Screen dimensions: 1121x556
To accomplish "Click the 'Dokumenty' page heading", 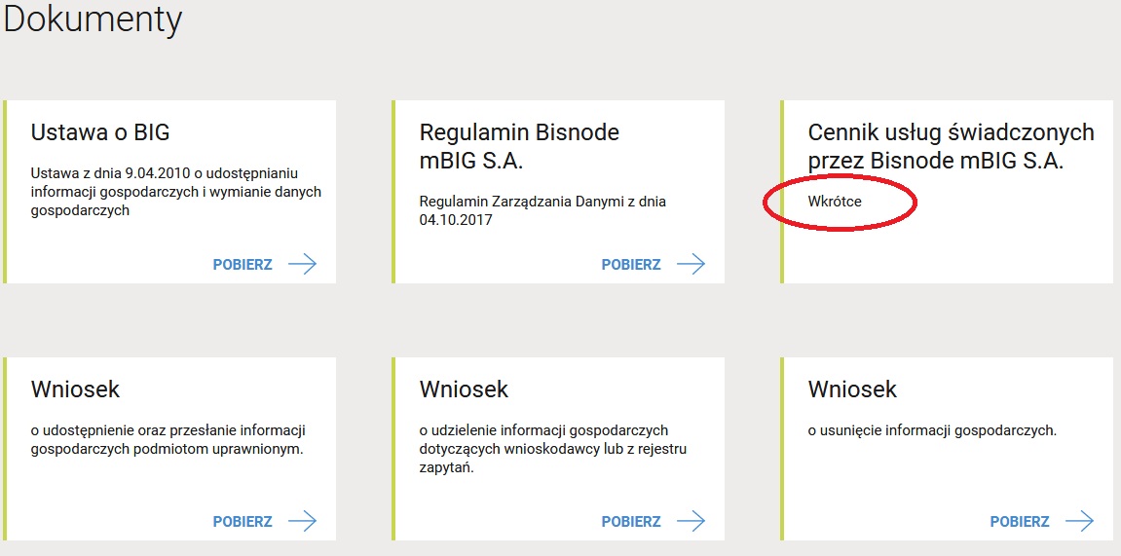I will (93, 19).
